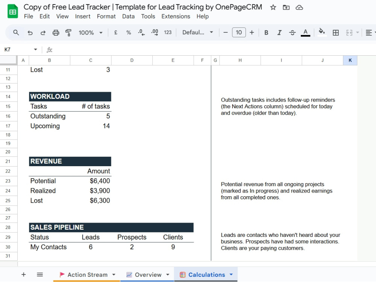Screen dimensions: 376x282
Task: Format selected cells as percent
Action: tap(129, 32)
